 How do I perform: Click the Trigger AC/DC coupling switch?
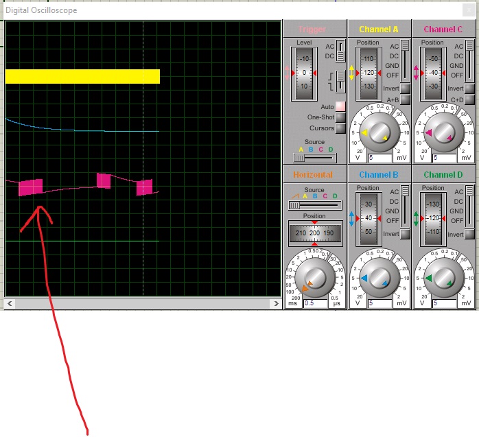(x=340, y=51)
